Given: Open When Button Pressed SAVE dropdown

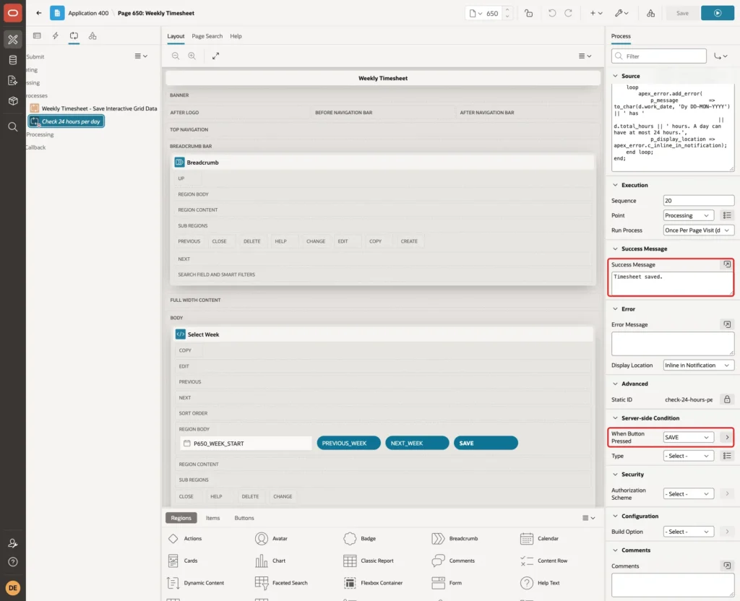Looking at the screenshot, I should (x=688, y=437).
